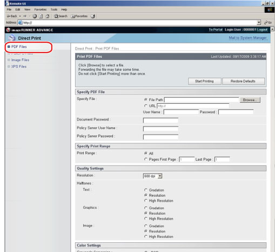Open the File menu
Screen dimensions: 275x252
click(x=9, y=10)
